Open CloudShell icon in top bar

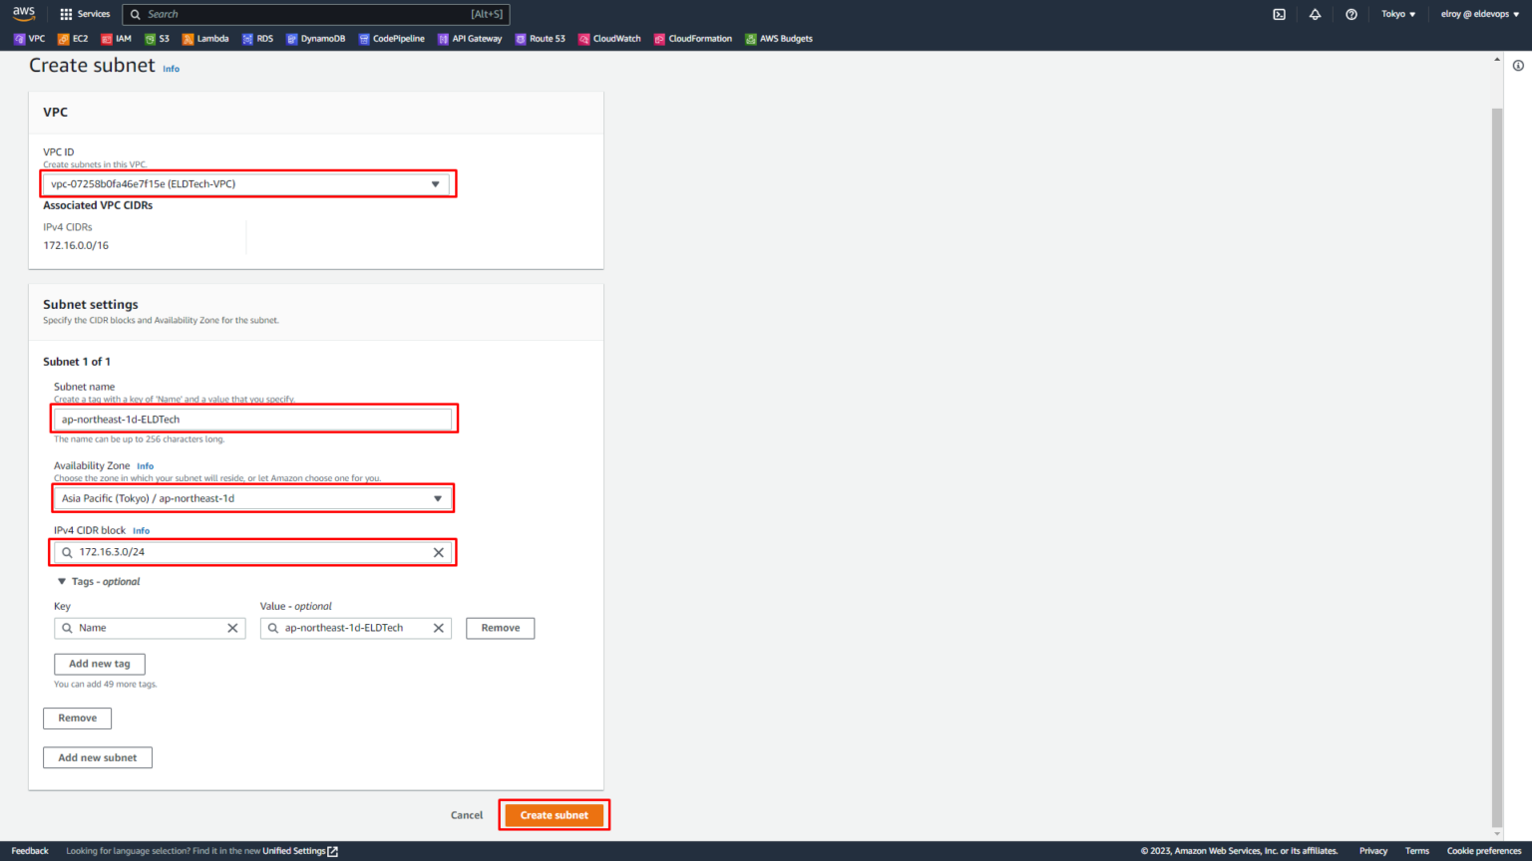pos(1279,14)
